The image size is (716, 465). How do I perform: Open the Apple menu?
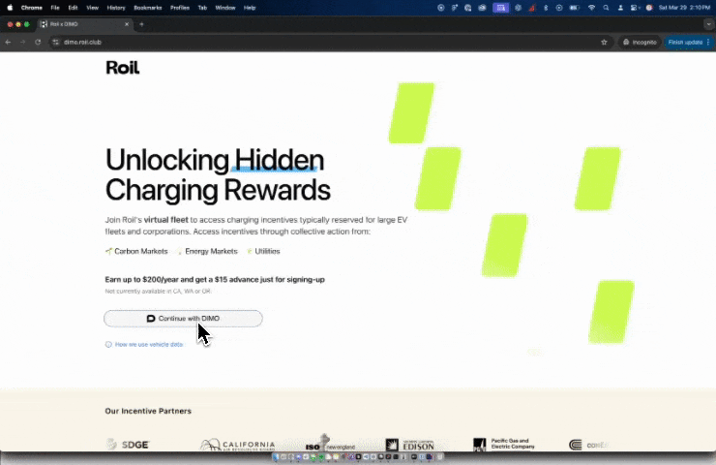click(10, 8)
